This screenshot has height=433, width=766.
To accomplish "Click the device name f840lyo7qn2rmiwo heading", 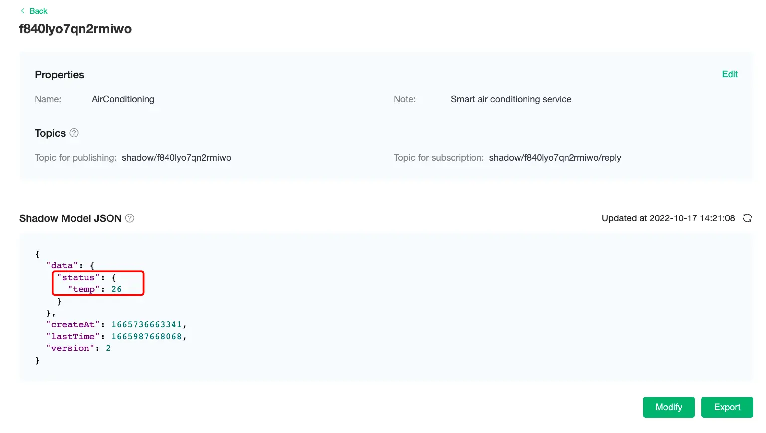I will (75, 29).
